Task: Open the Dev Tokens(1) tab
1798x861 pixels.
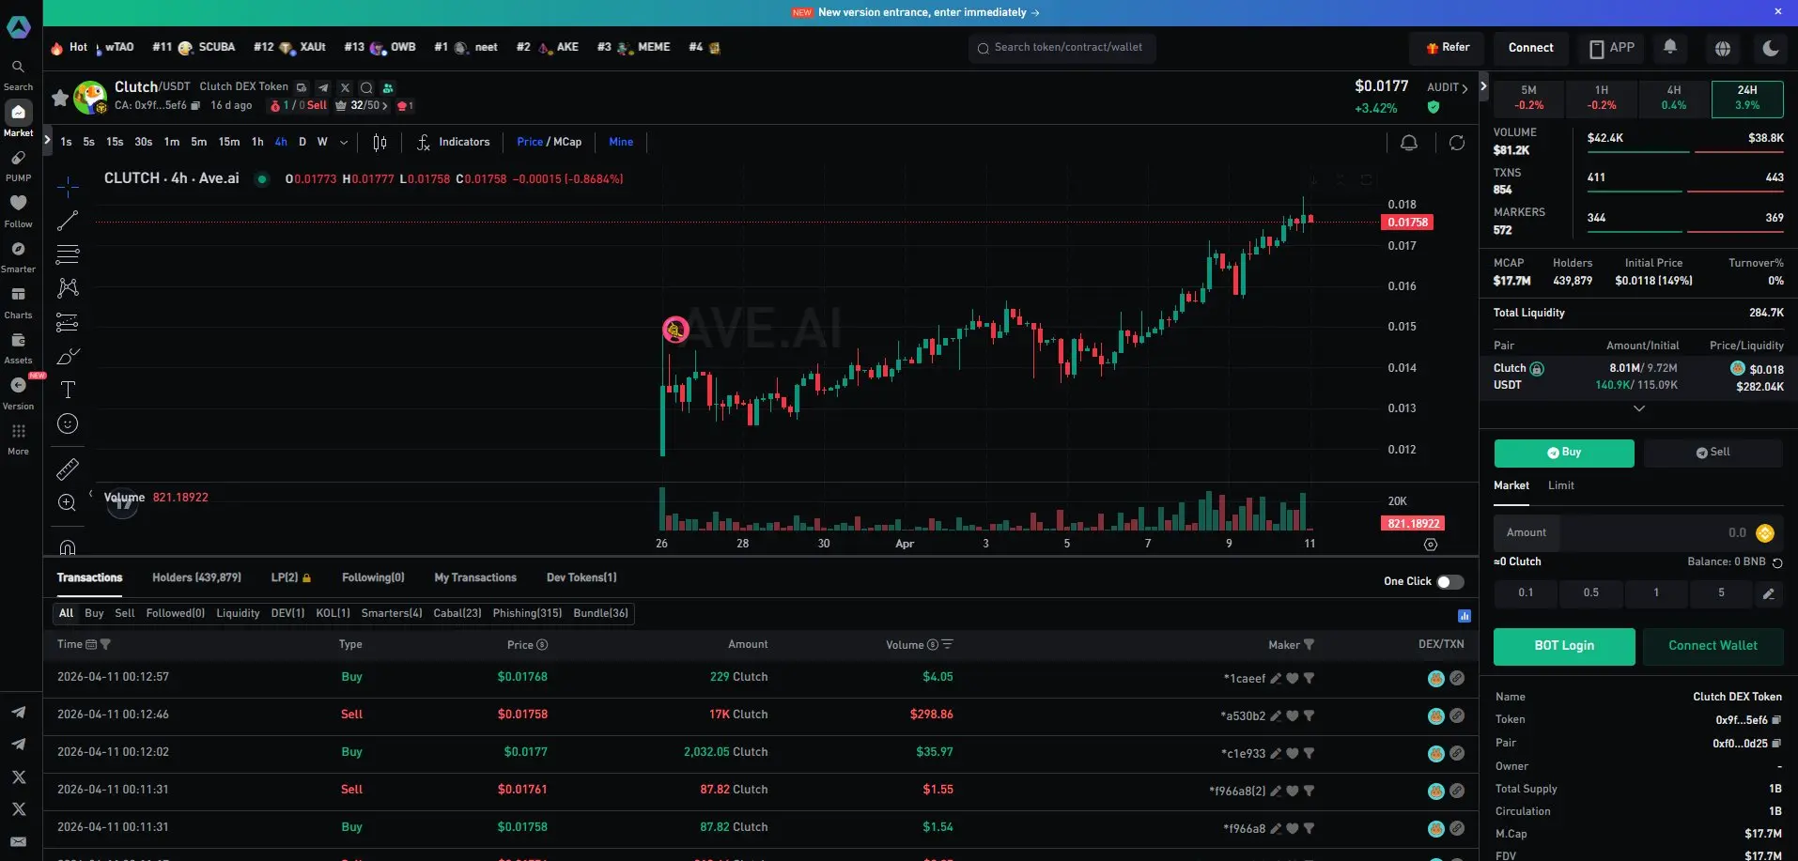Action: coord(581,577)
